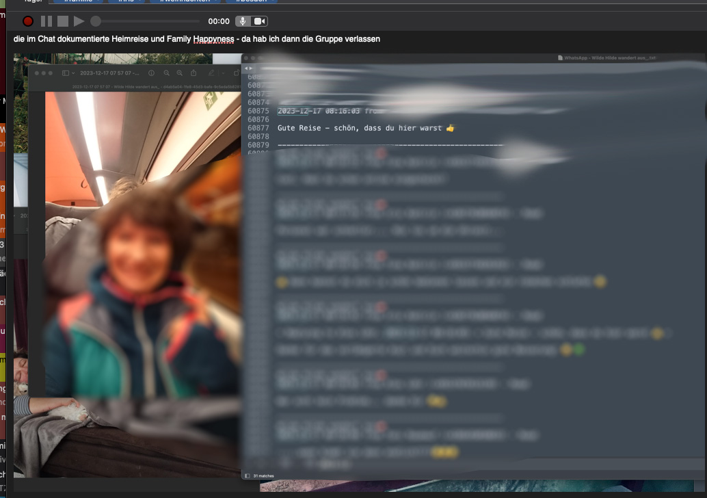The height and width of the screenshot is (498, 707).
Task: Click the message 'Gute Reise – schön, dass du hier warst'
Action: point(360,128)
